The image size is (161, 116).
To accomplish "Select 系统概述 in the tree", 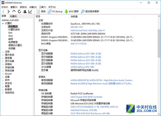I will [x=13, y=26].
